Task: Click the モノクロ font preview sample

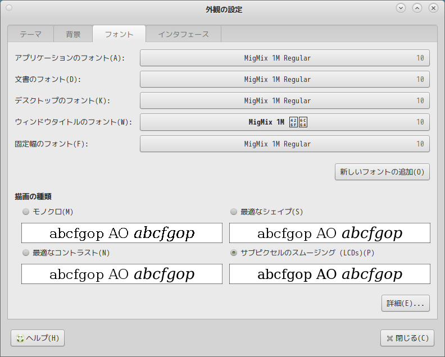Action: click(122, 233)
